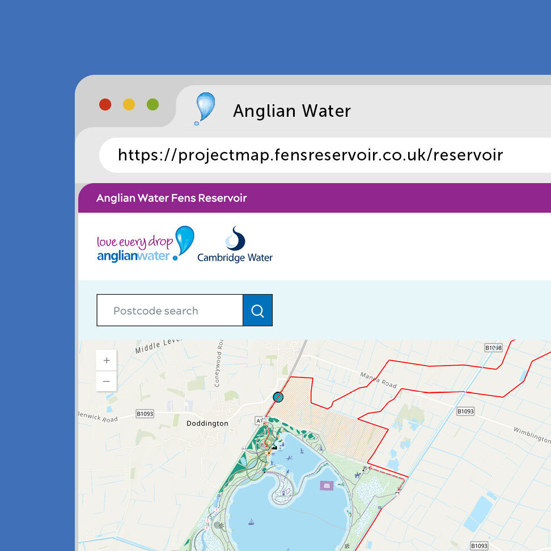551x551 pixels.
Task: Select the blue circle map marker
Action: 278,397
